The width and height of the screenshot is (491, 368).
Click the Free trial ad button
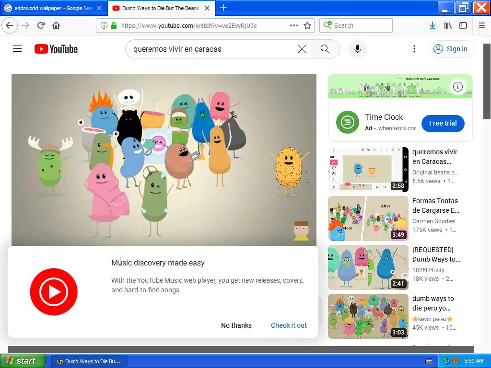tap(443, 123)
